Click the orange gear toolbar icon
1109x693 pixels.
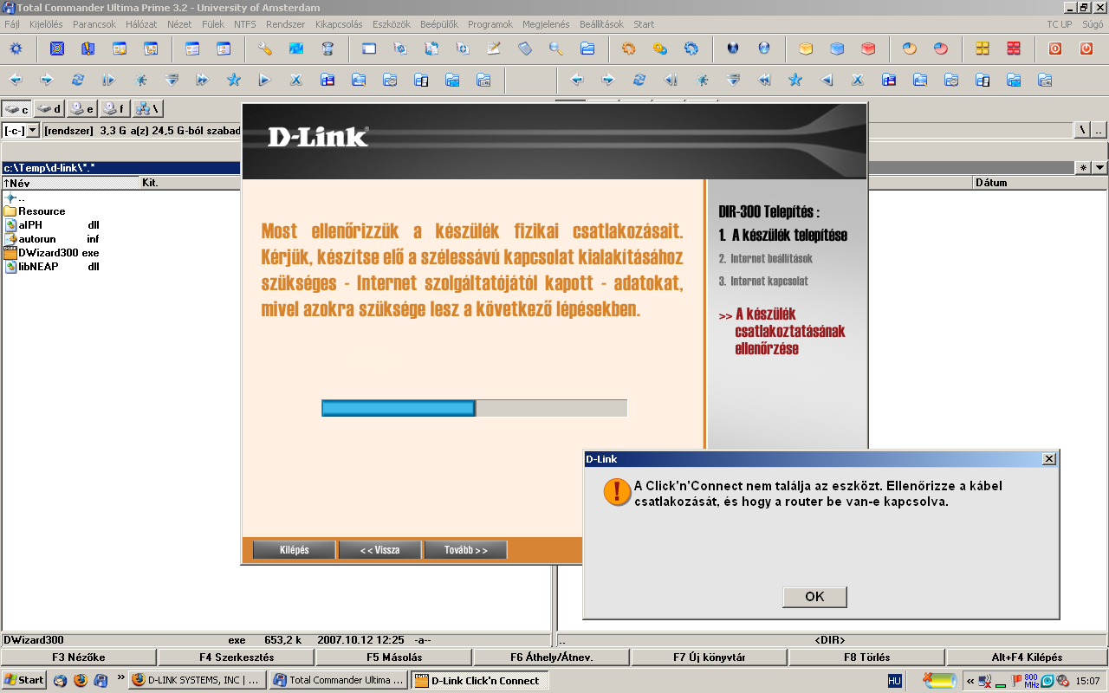[x=629, y=49]
